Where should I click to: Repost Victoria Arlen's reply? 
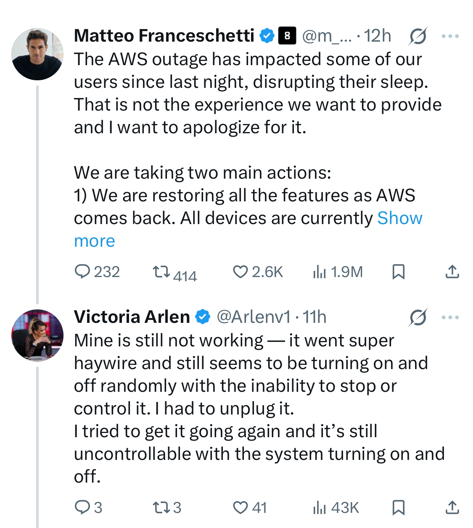coord(161,507)
